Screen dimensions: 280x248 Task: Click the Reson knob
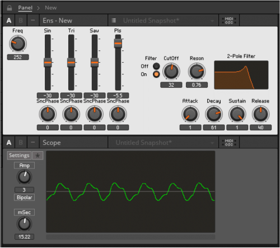(x=197, y=71)
